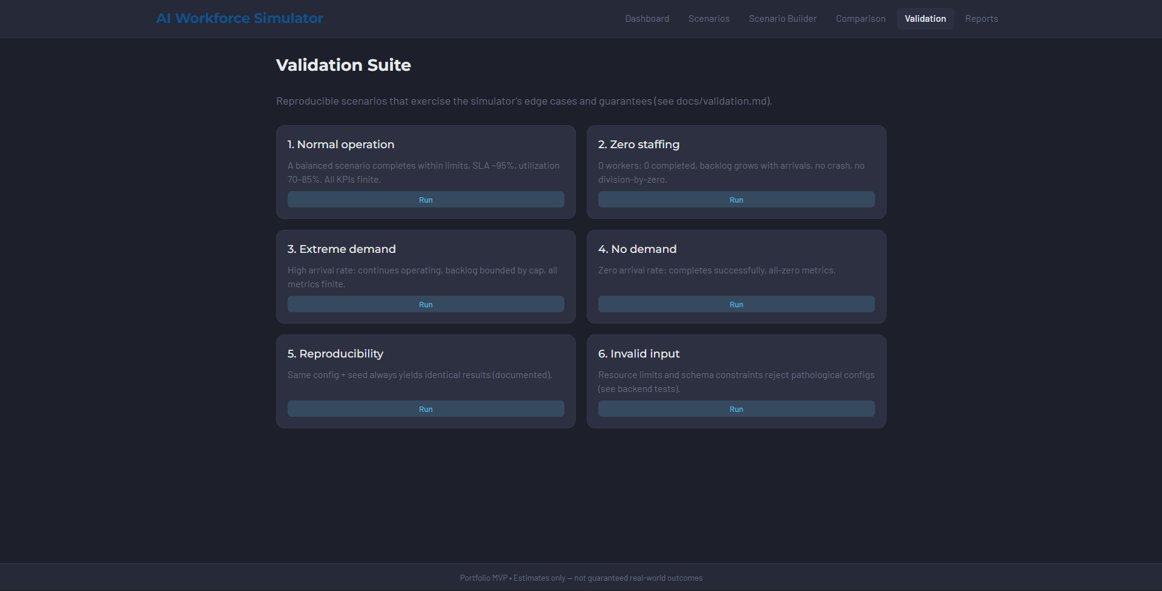Open the Comparison tab

click(x=860, y=19)
